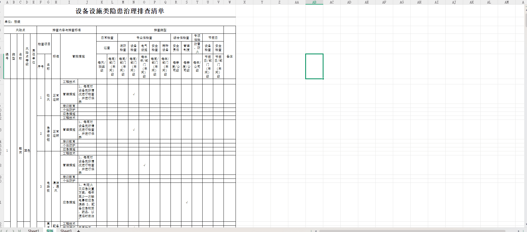Click the 单位: 服装 cell
This screenshot has height=232, width=527.
[13, 22]
